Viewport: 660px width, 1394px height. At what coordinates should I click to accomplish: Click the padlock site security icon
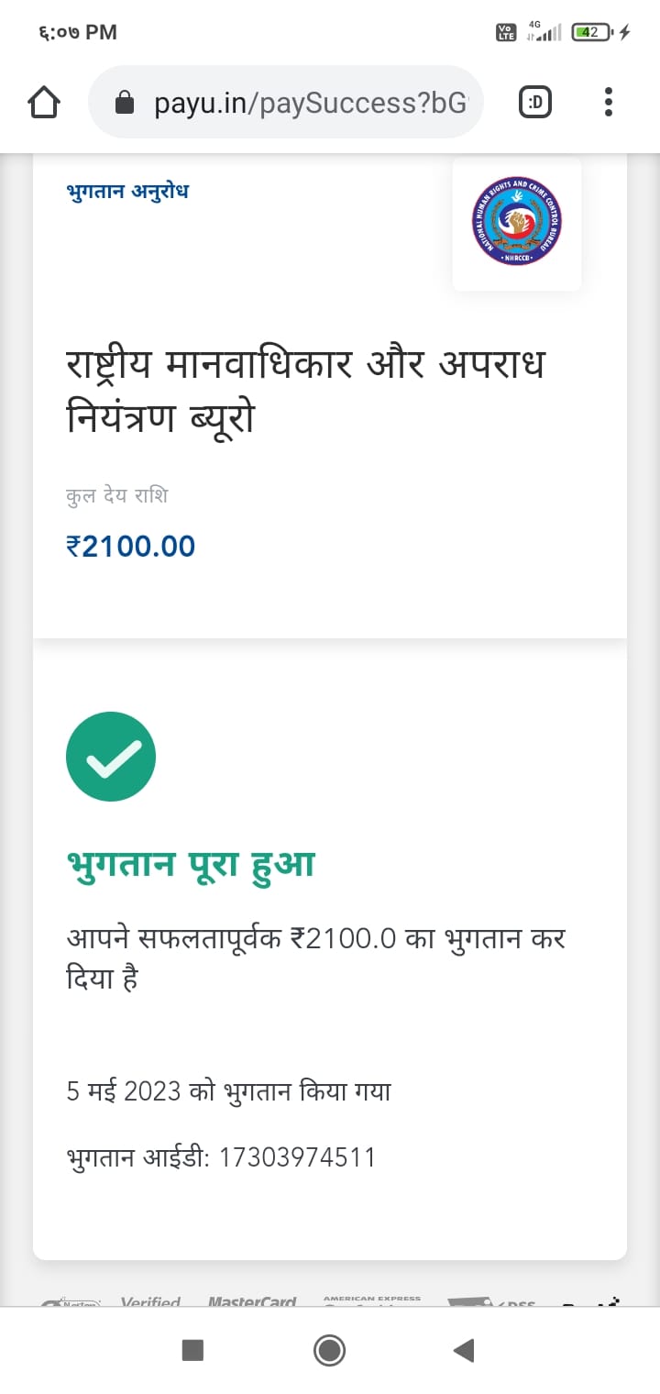pos(125,103)
